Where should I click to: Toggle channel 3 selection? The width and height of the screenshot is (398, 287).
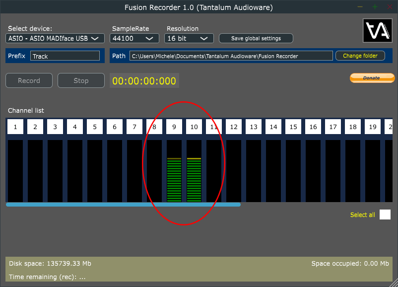55,127
